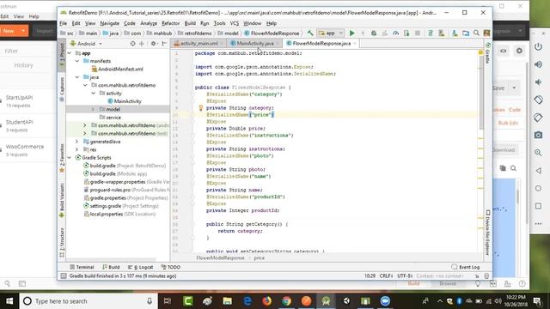The height and width of the screenshot is (309, 550).
Task: Click the emulator volume up icon
Action: (538, 64)
